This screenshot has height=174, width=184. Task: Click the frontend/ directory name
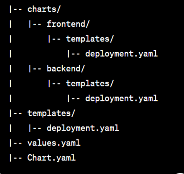(x=68, y=24)
